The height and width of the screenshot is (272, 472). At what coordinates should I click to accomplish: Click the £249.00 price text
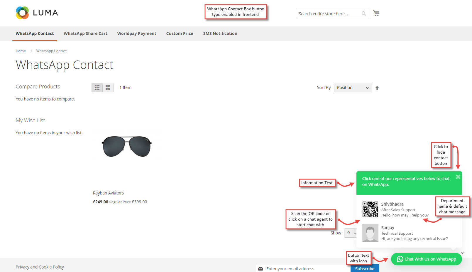coord(101,202)
